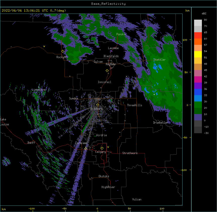Click the 100 tick label on horizontal axis
The width and height of the screenshot is (217, 212).
tap(162, 208)
